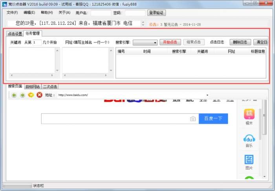
Task: Click the 用户名 username input field
Action: point(101,13)
